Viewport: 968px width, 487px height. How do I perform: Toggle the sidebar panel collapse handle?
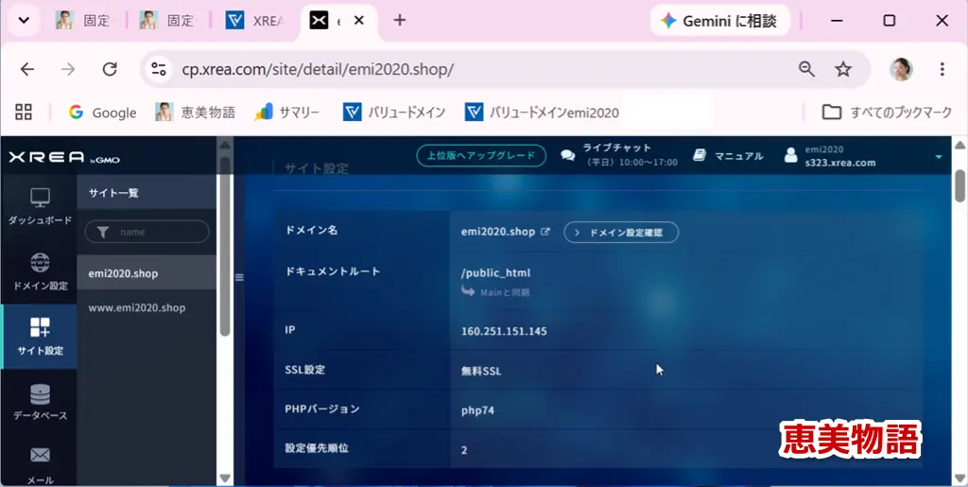tap(239, 277)
